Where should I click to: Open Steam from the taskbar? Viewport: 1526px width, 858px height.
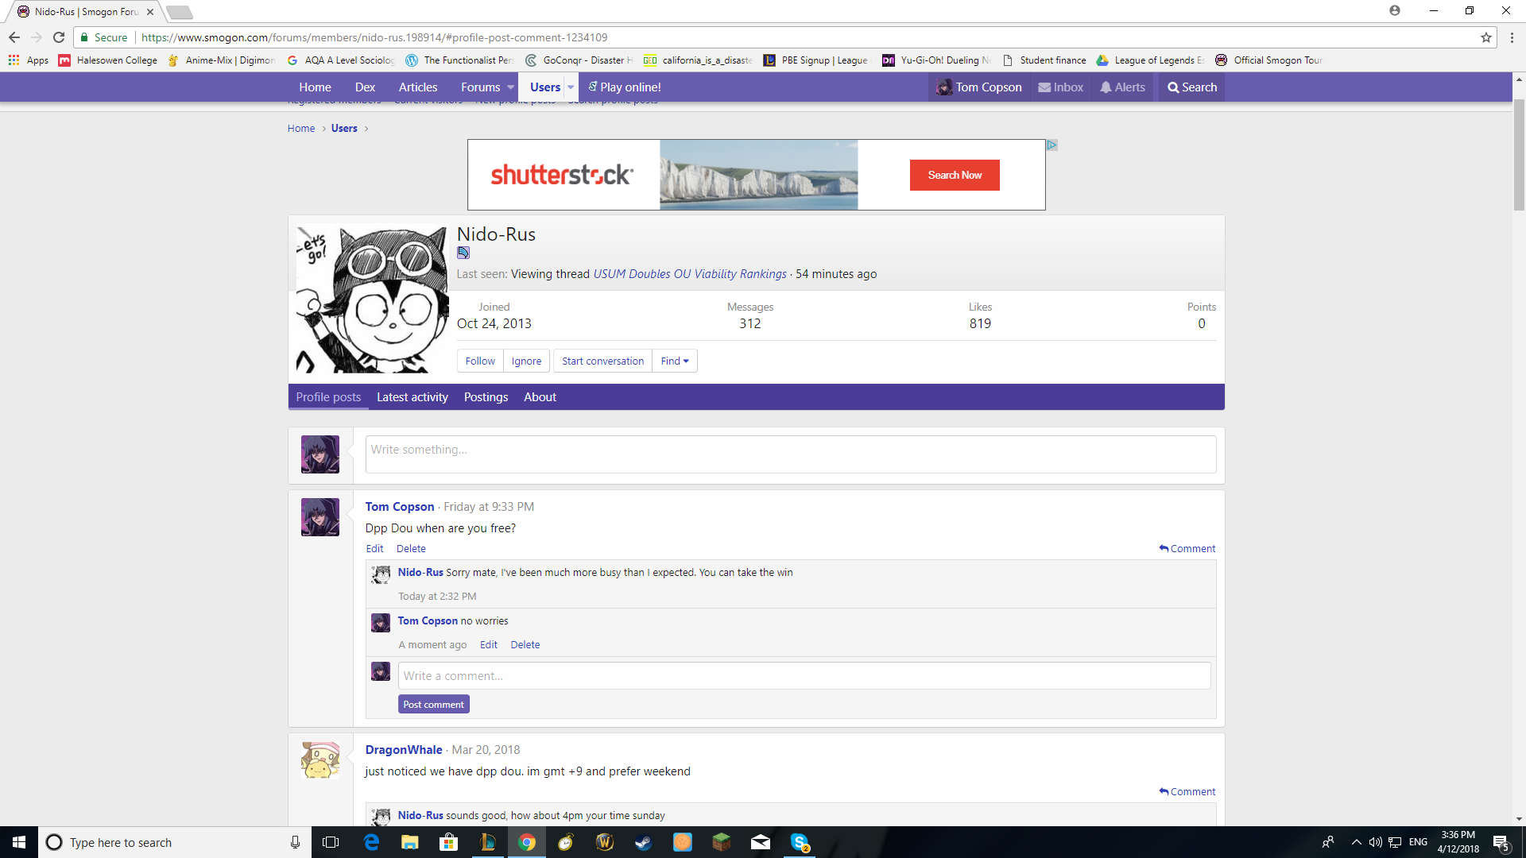[x=644, y=842]
